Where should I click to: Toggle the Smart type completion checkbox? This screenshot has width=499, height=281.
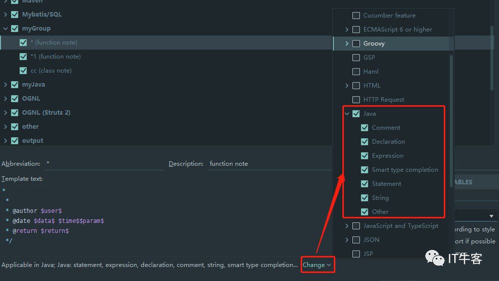[x=364, y=170]
